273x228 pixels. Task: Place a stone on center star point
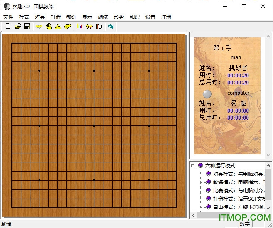click(94, 125)
